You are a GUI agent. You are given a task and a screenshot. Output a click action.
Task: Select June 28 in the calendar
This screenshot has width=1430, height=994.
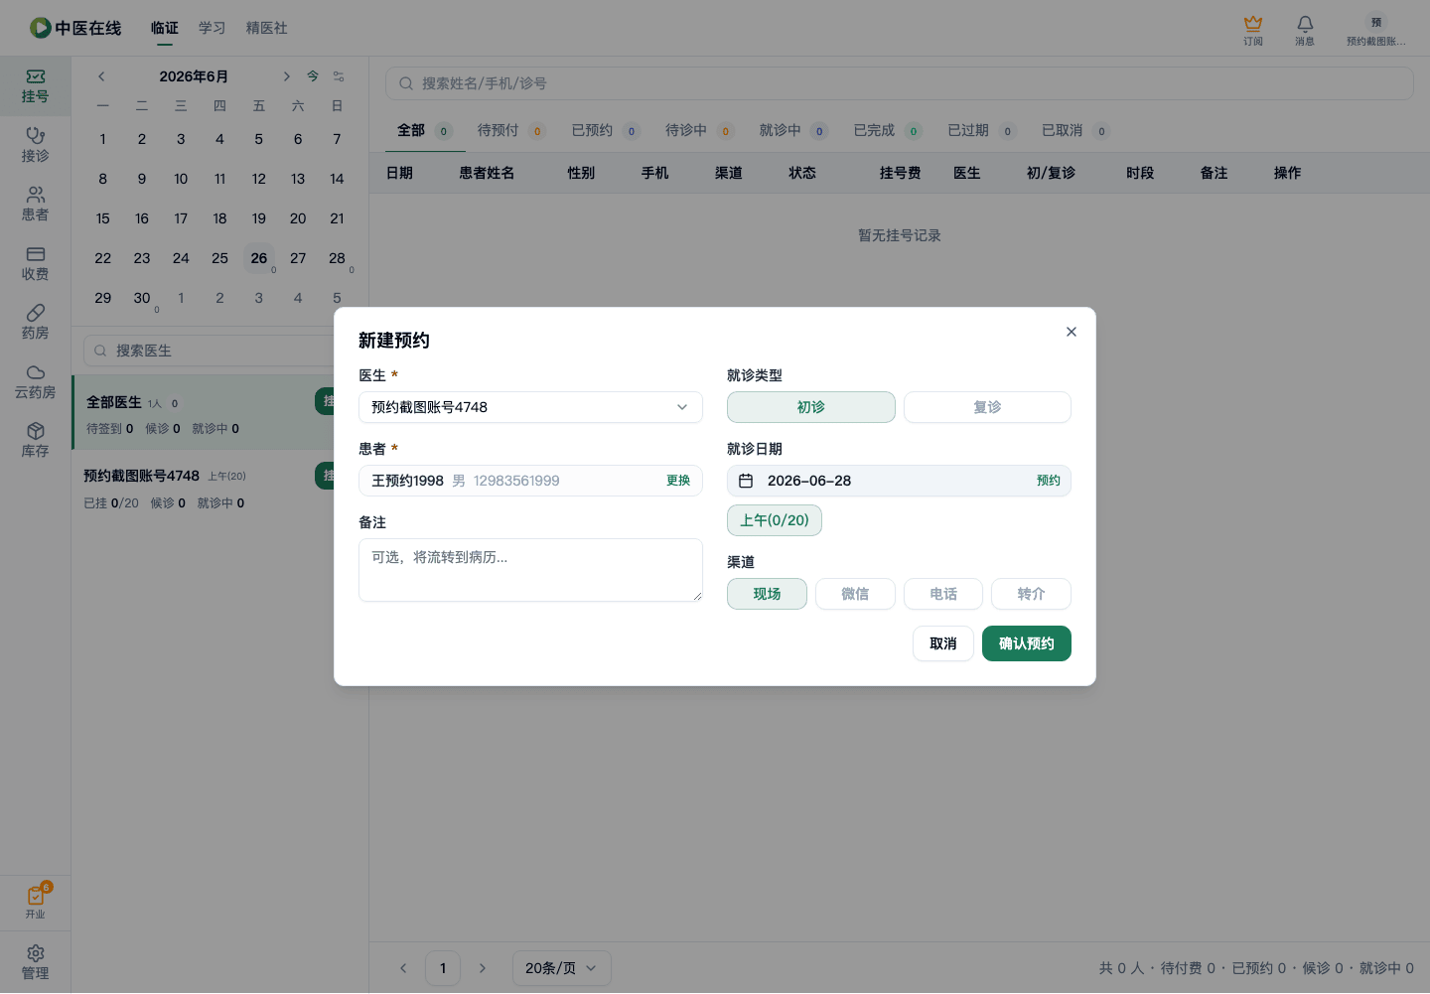click(338, 258)
